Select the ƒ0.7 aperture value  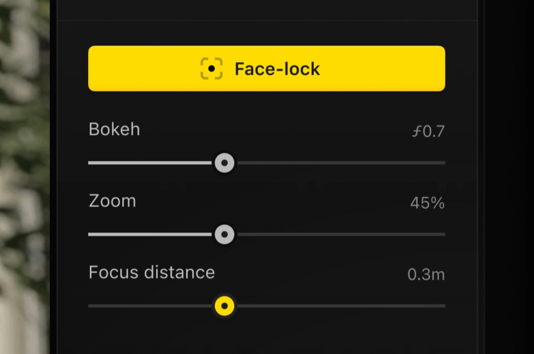(428, 131)
